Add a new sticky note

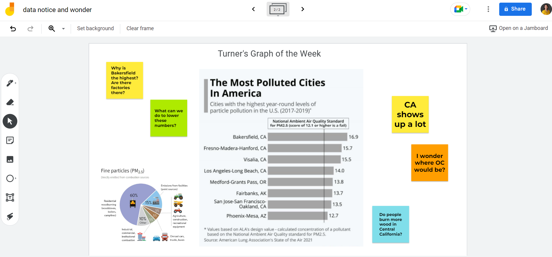[x=10, y=140]
